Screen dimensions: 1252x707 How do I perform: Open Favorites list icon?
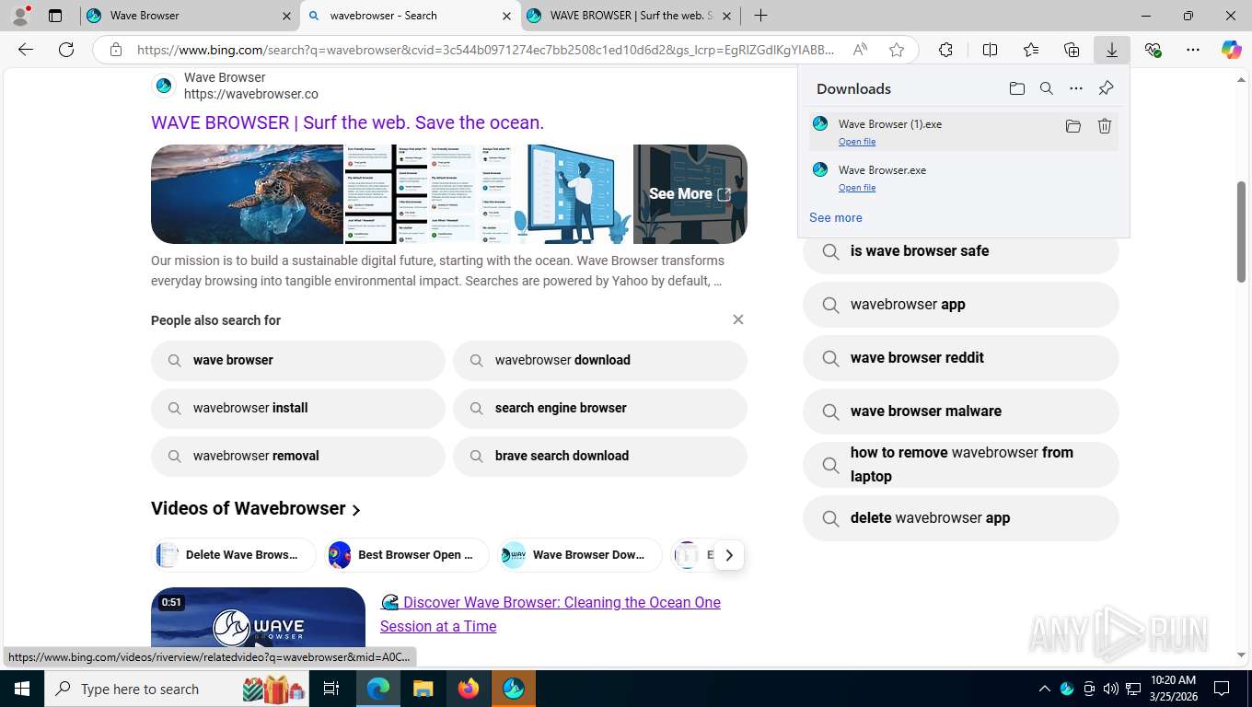tap(1031, 50)
